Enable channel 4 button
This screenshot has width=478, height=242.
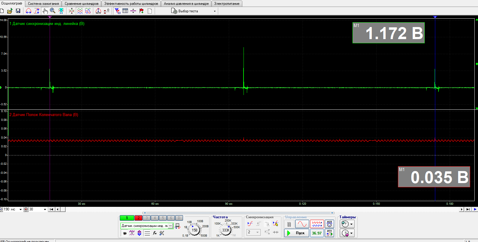(155, 218)
